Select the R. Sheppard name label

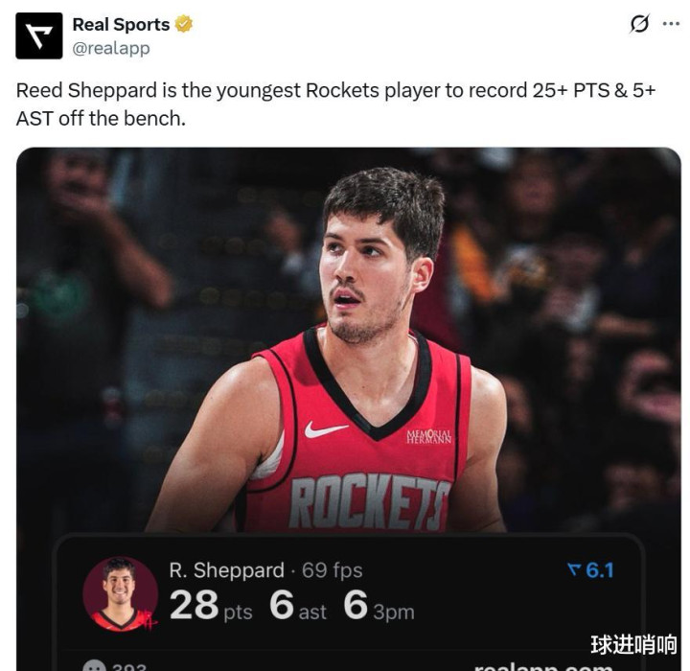click(x=226, y=570)
